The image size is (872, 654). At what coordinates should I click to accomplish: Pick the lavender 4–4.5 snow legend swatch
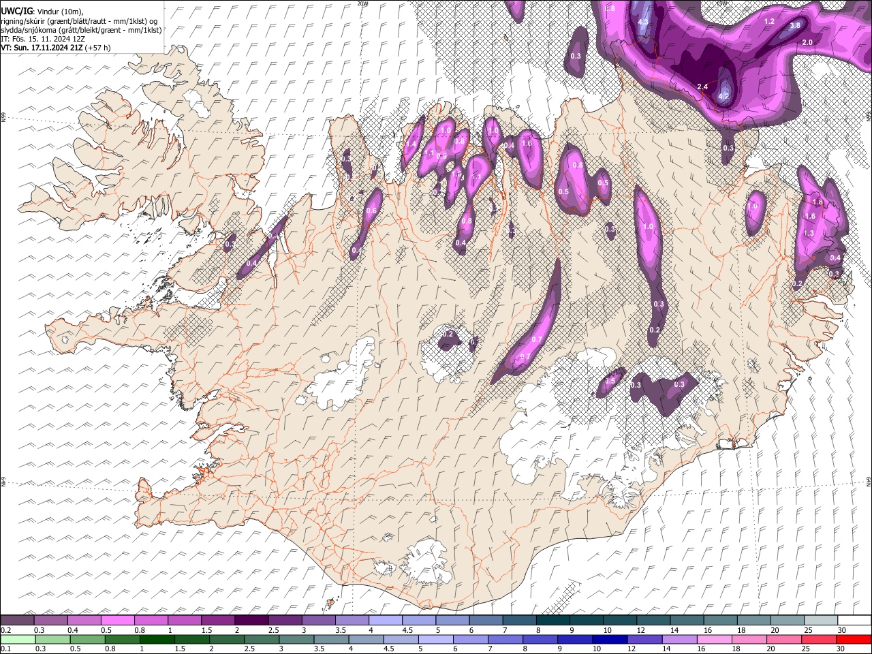coord(385,621)
